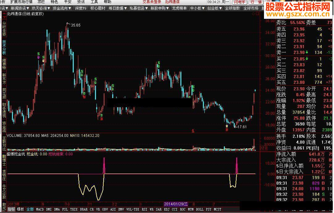Click the 35.65 high price marker
334x213 pixels.
point(76,25)
